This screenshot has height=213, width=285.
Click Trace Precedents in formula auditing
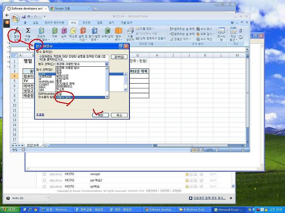pos(182,29)
